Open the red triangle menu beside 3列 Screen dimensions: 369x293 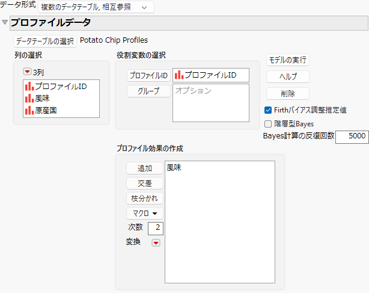click(27, 72)
